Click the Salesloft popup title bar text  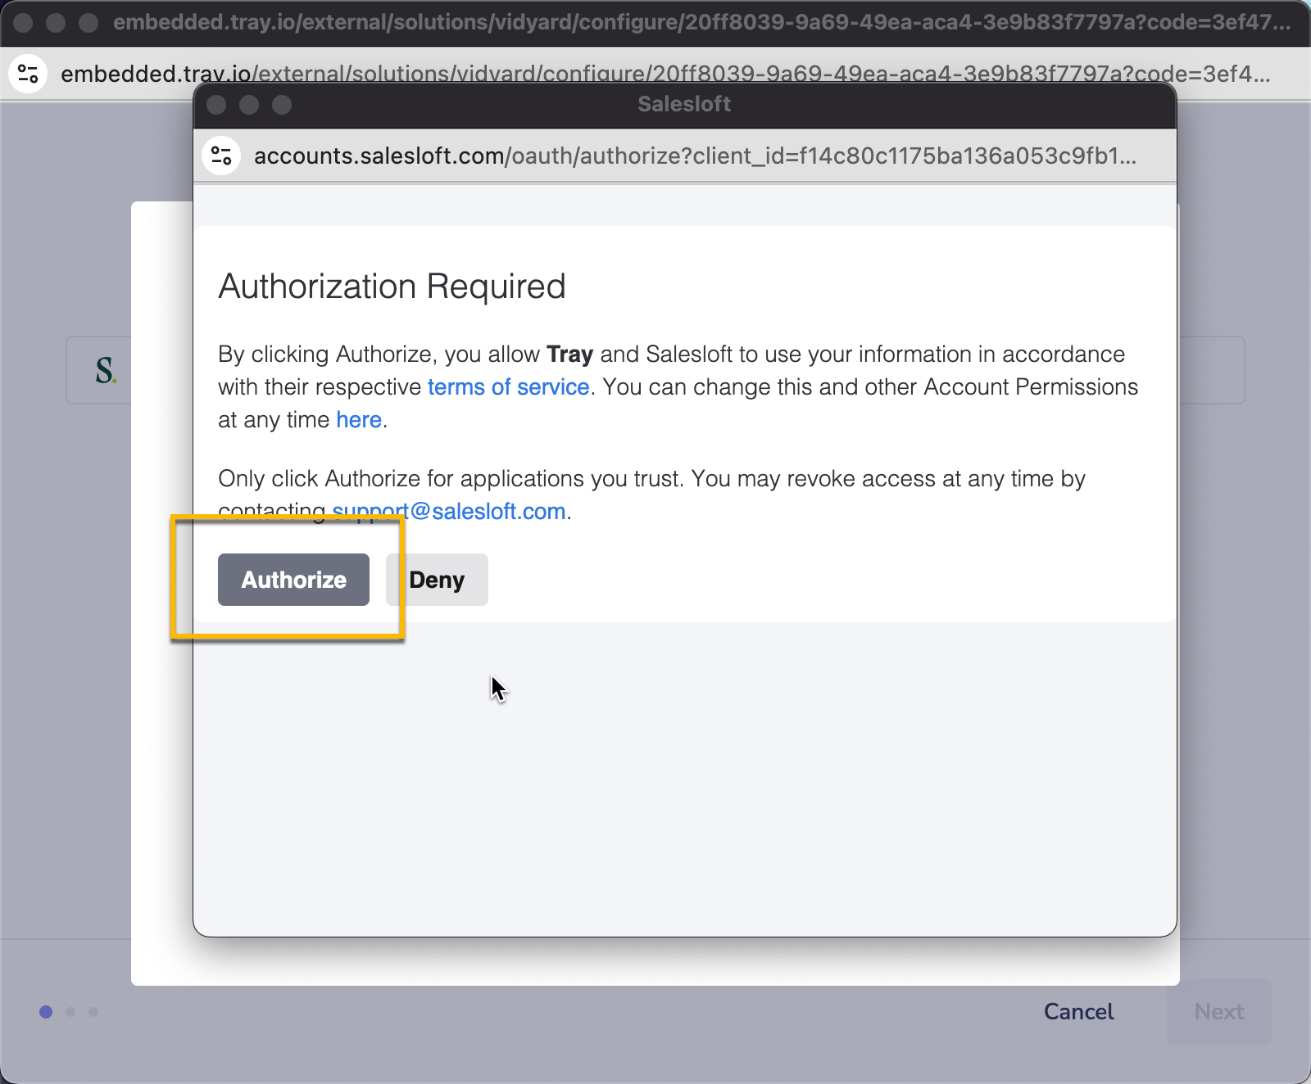tap(684, 104)
